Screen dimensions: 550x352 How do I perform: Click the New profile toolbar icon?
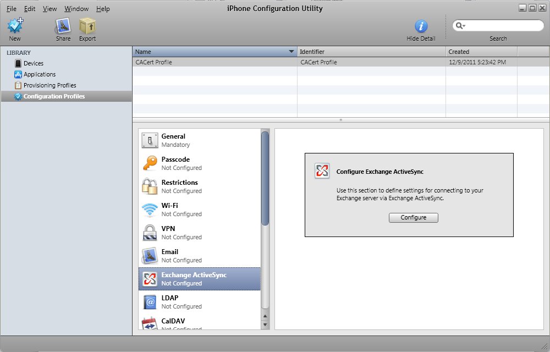point(15,26)
